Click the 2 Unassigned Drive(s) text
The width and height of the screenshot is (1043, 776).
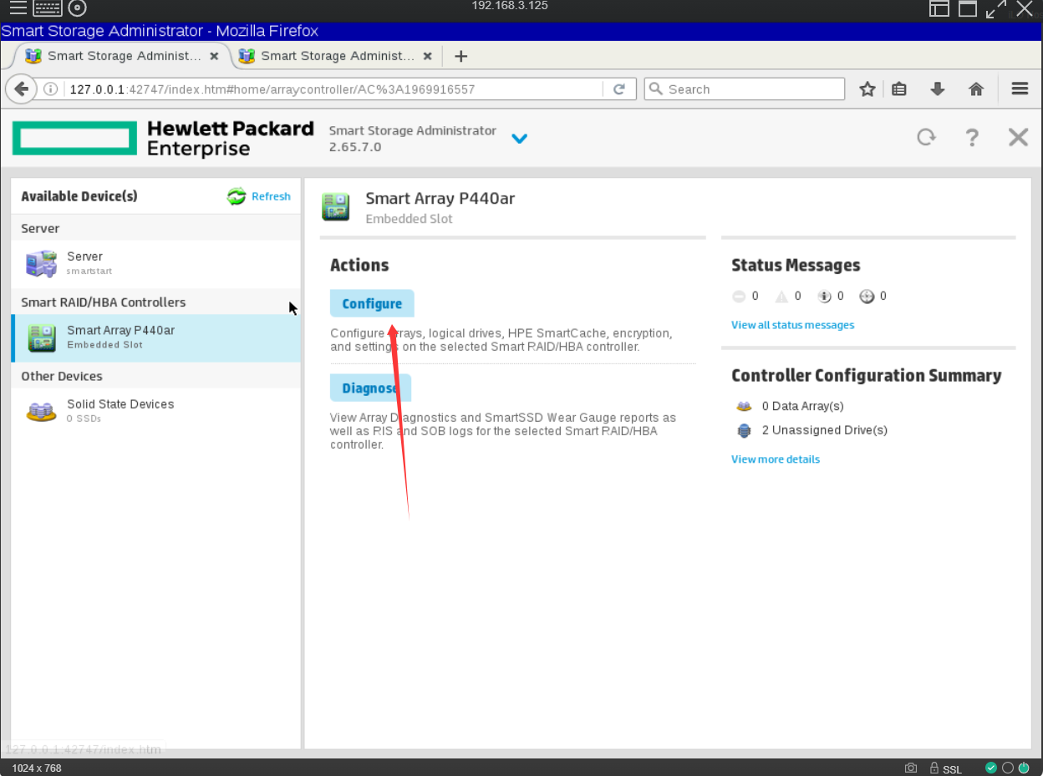[x=825, y=430]
